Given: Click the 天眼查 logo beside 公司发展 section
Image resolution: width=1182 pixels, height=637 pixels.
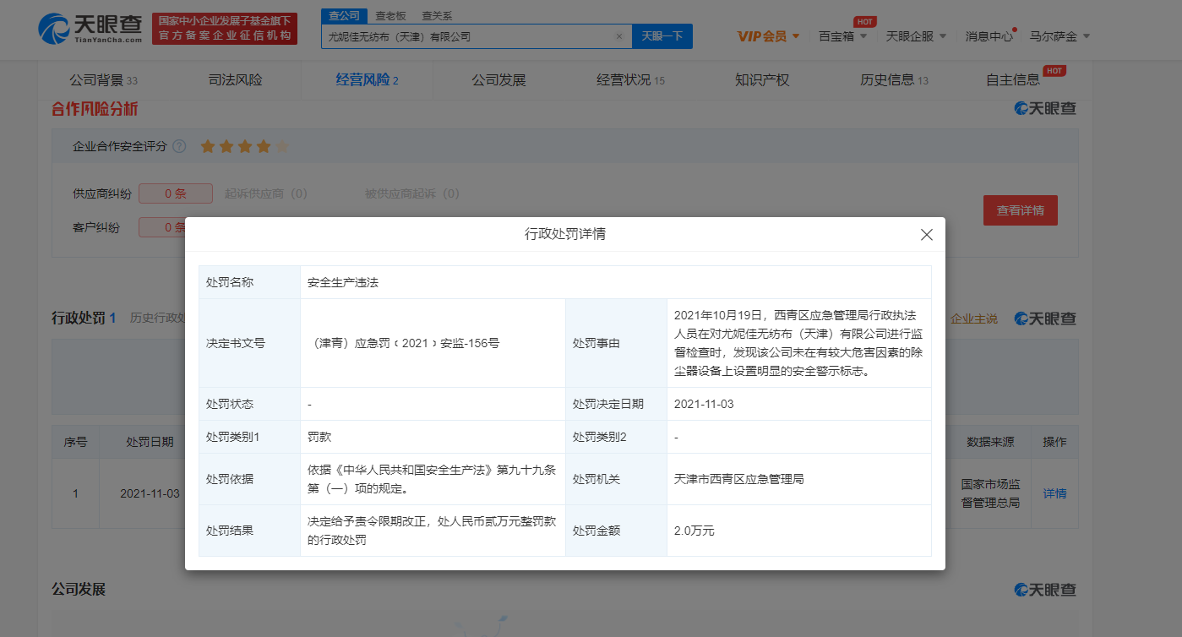Looking at the screenshot, I should 1045,590.
